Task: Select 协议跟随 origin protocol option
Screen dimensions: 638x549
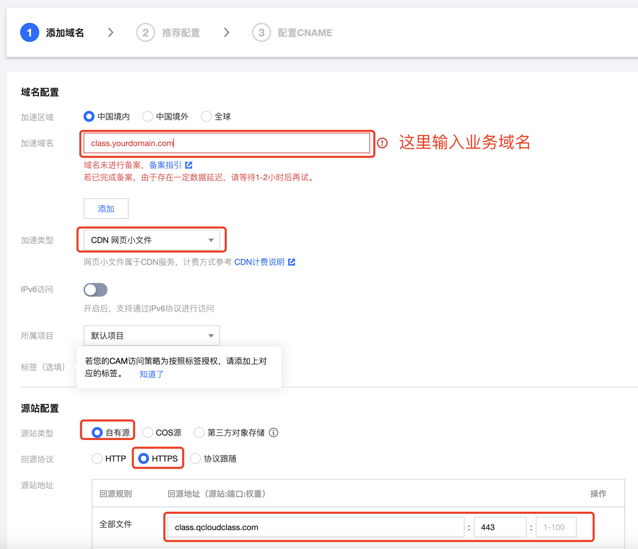Action: [x=195, y=458]
